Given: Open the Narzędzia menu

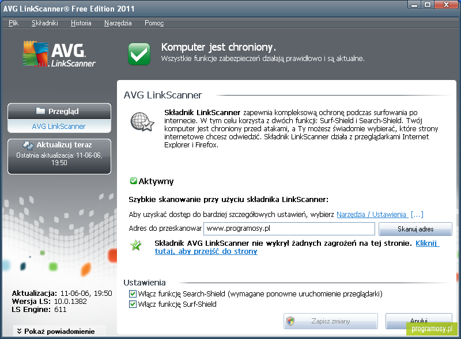Looking at the screenshot, I should click(x=118, y=23).
